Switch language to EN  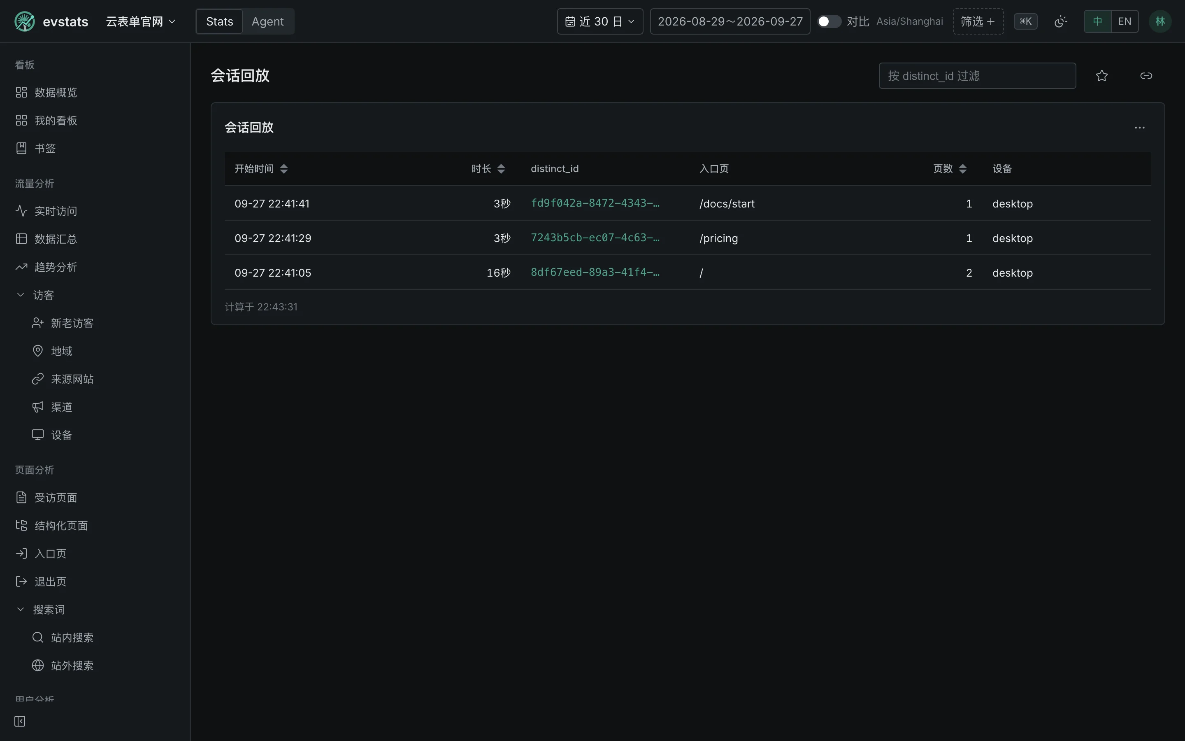[1125, 21]
